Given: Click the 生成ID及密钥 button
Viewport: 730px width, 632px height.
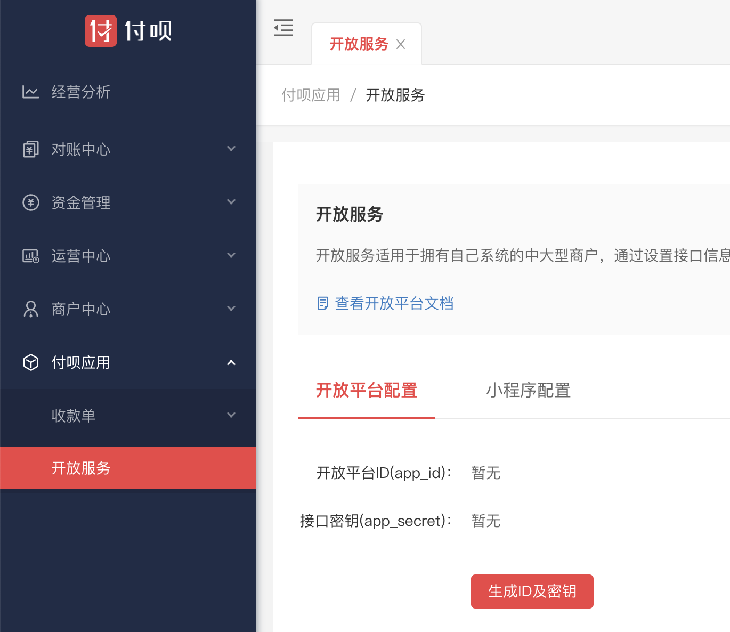Looking at the screenshot, I should pos(532,592).
